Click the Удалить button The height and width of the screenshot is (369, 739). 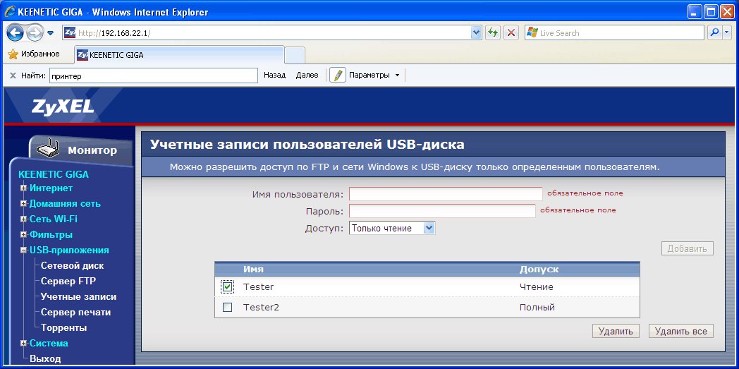[616, 331]
